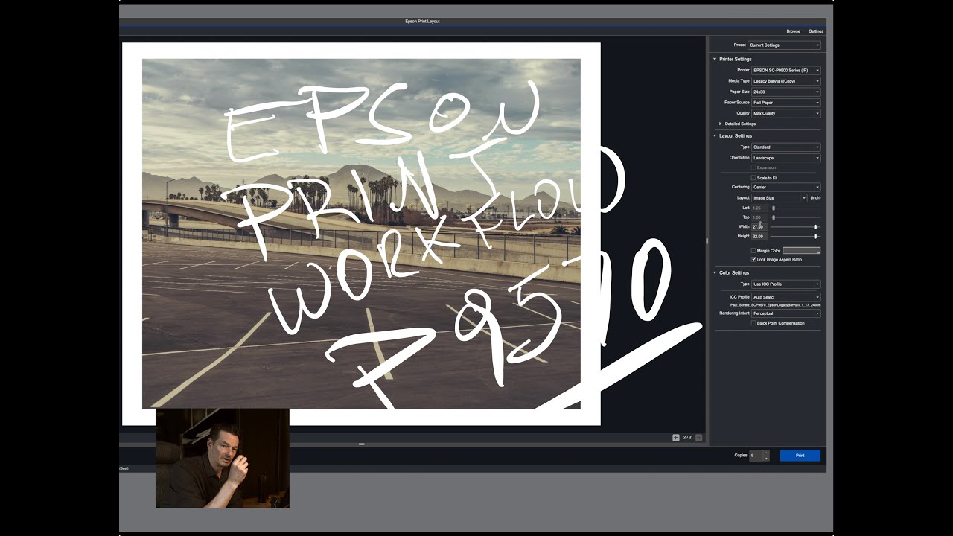Screen dimensions: 953x536
Task: Click the blue Print button
Action: point(800,456)
